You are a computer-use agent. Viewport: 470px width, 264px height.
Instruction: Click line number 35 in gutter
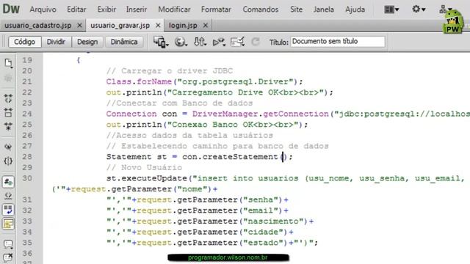pyautogui.click(x=27, y=243)
